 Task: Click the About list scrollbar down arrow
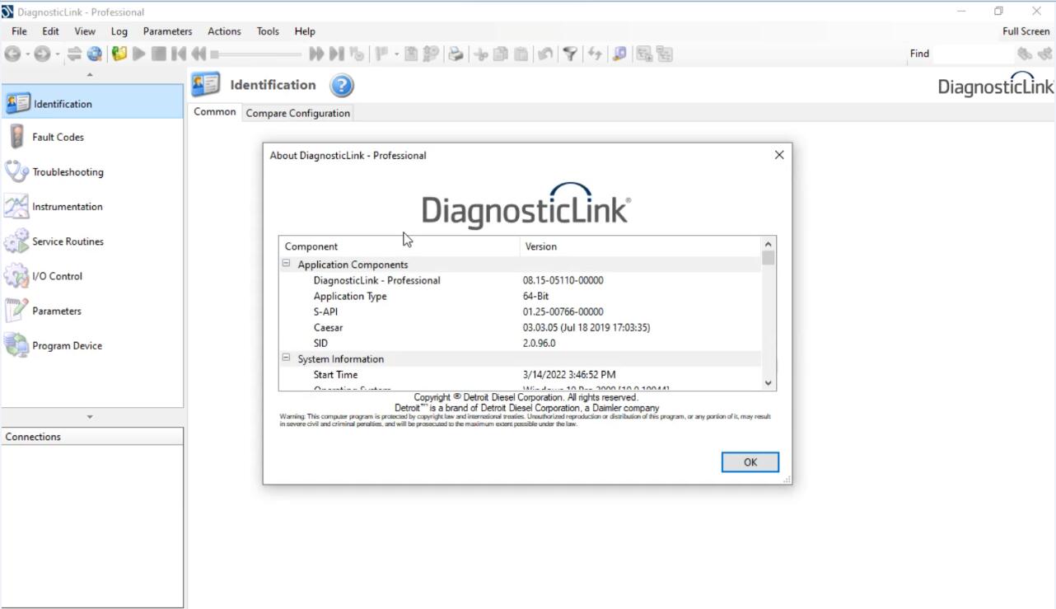tap(769, 382)
